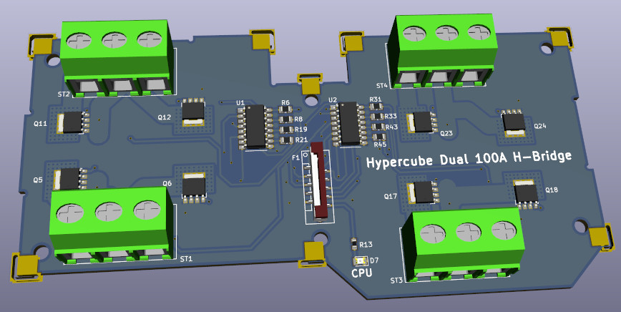The width and height of the screenshot is (621, 312).
Task: Click the "Q24" reference label
Action: click(x=540, y=126)
